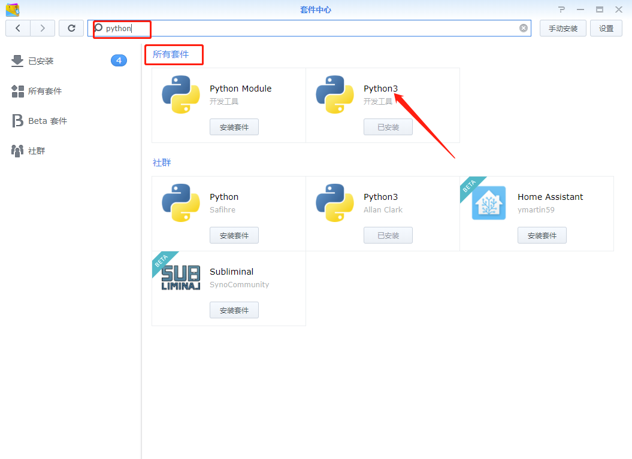Screen dimensions: 632x459
Task: Click the magnifier search icon
Action: coord(98,28)
